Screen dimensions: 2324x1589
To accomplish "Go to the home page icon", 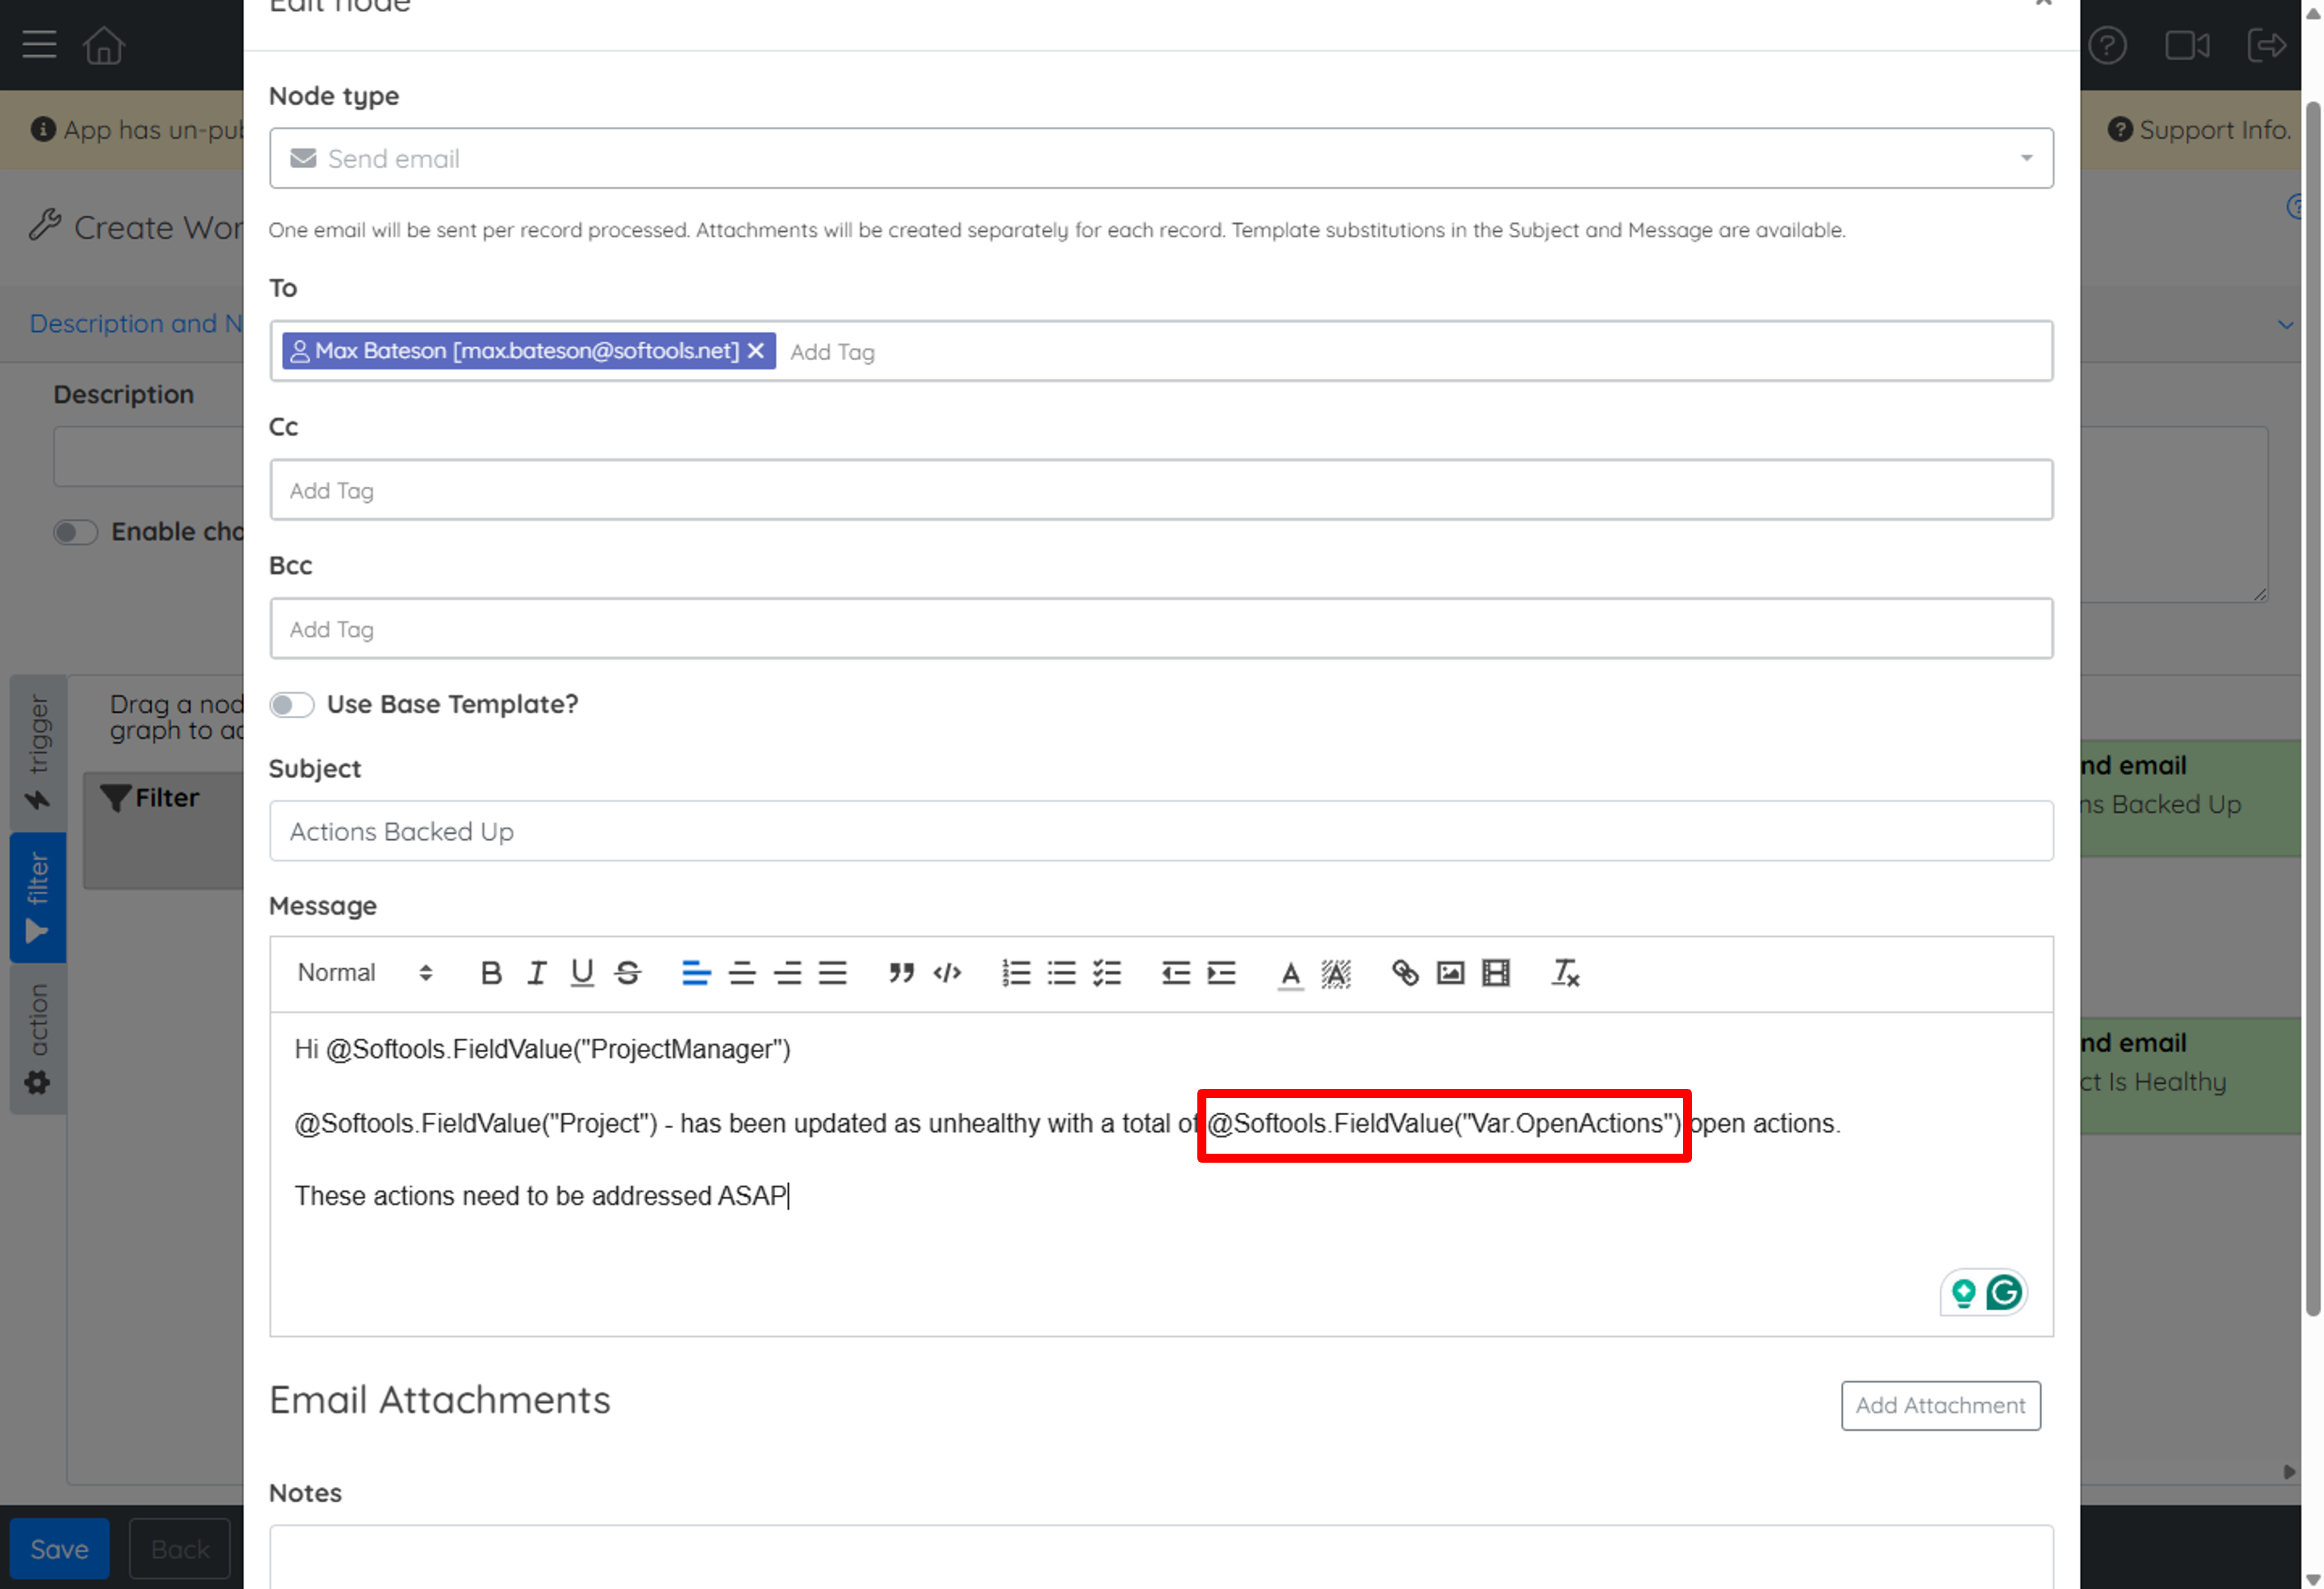I will tap(104, 45).
